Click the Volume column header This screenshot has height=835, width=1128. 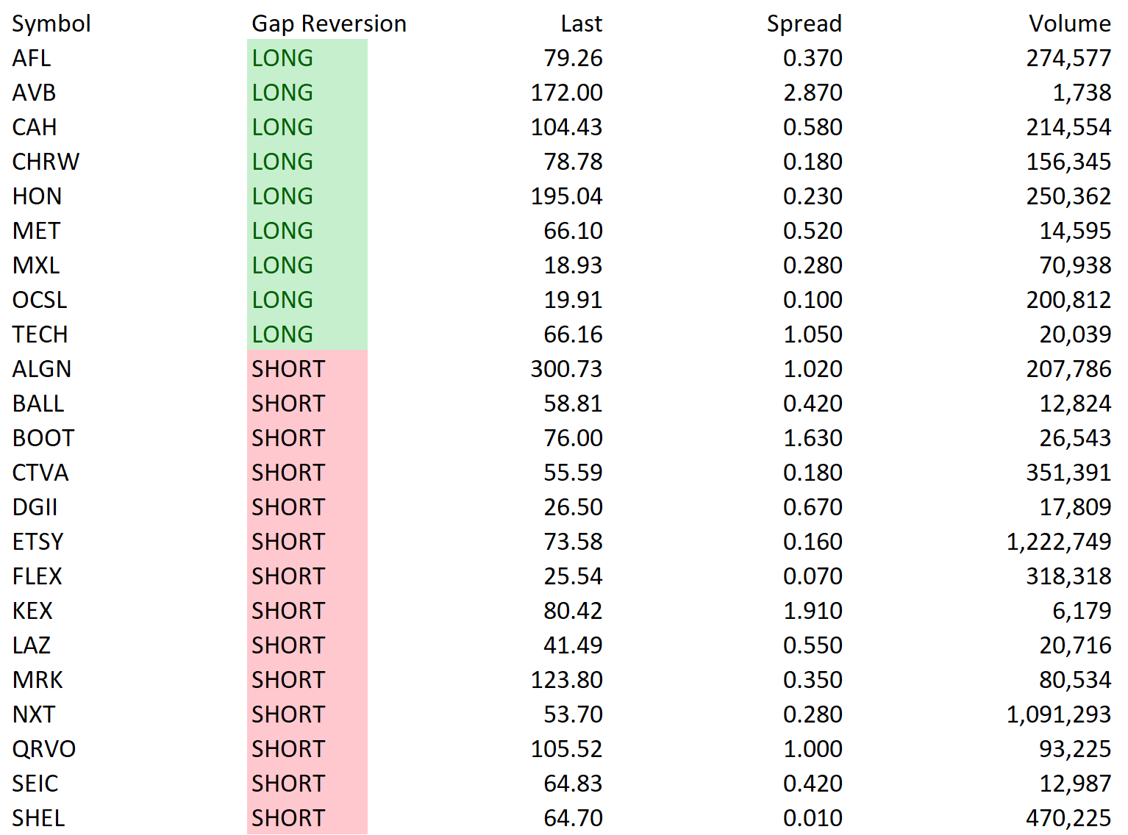pos(1069,24)
